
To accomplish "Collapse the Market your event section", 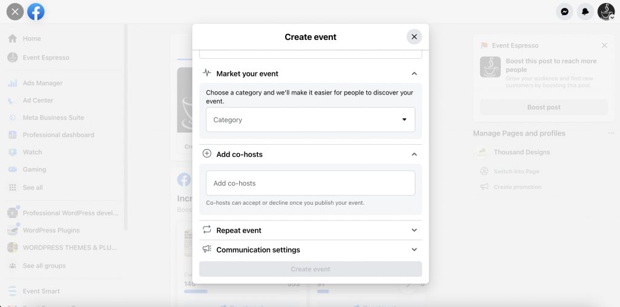I will point(414,74).
